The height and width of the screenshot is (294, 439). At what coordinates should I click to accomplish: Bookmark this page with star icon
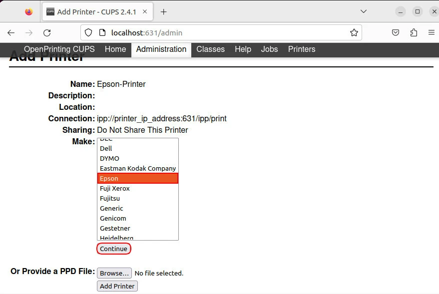click(354, 32)
